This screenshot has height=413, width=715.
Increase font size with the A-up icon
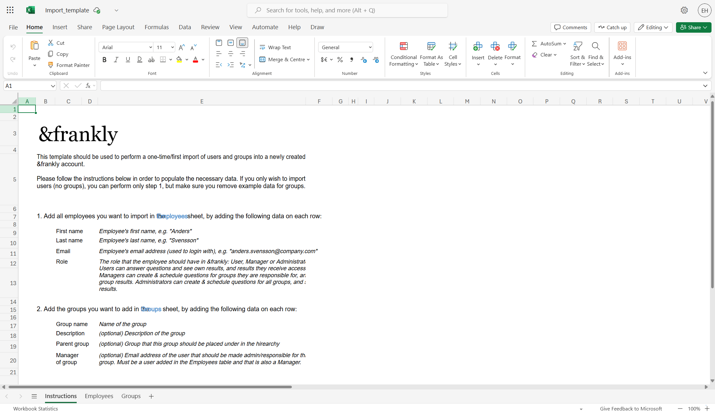(182, 47)
